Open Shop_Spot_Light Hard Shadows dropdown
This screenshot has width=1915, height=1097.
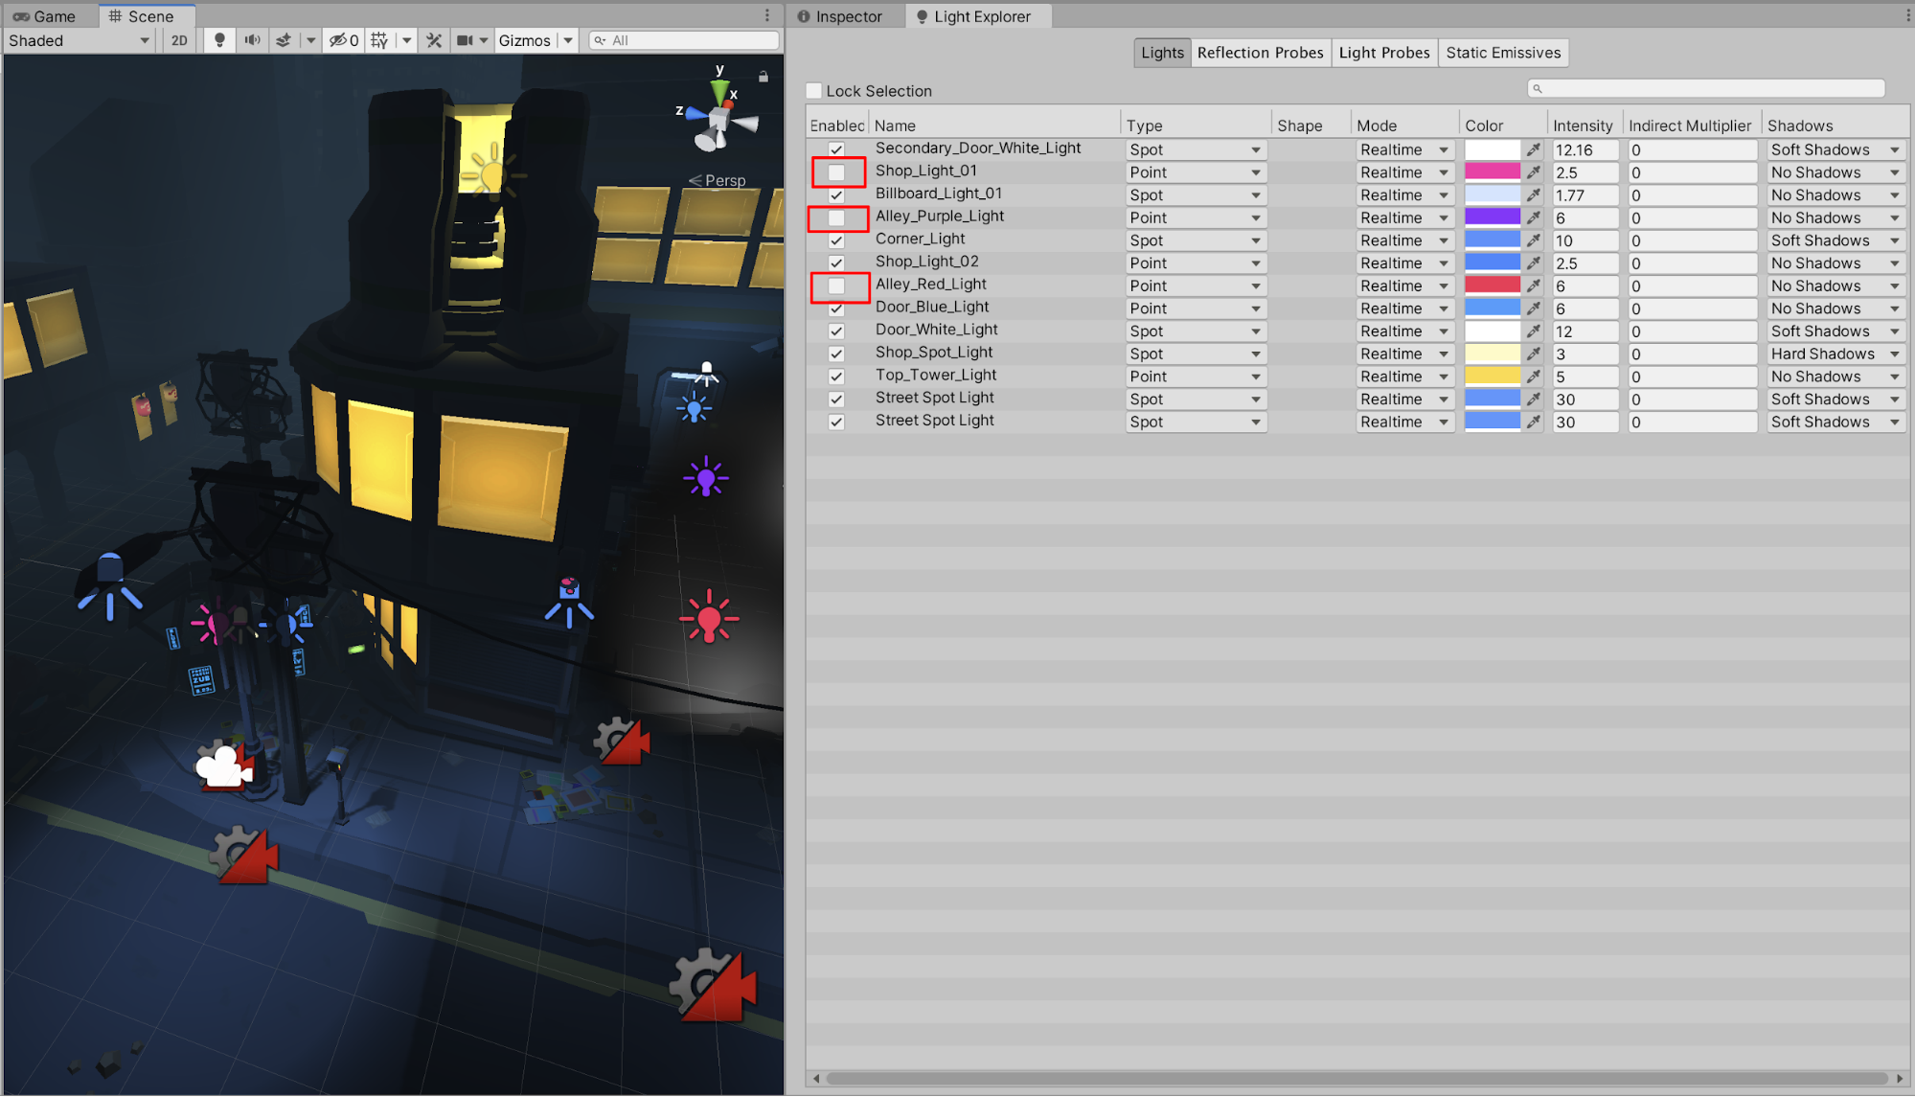[1835, 354]
